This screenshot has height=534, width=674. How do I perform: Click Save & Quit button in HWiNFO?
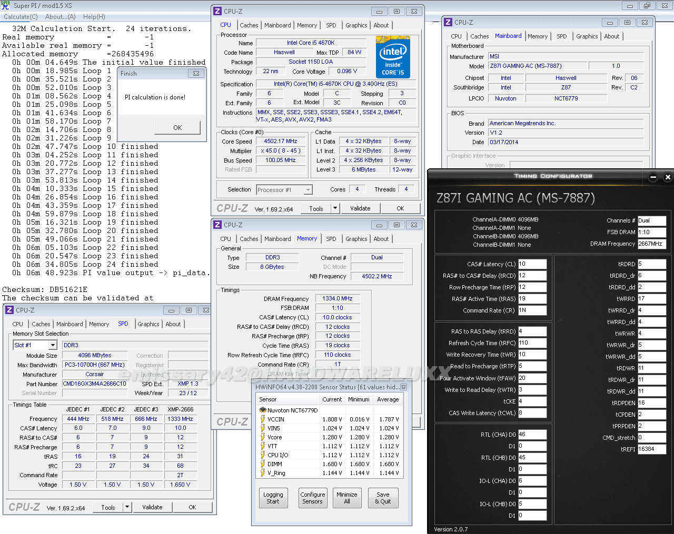tap(383, 498)
